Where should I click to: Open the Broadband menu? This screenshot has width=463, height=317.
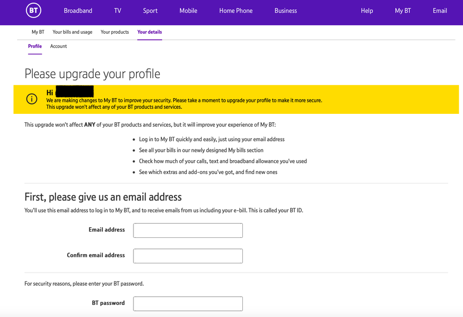[x=78, y=11]
